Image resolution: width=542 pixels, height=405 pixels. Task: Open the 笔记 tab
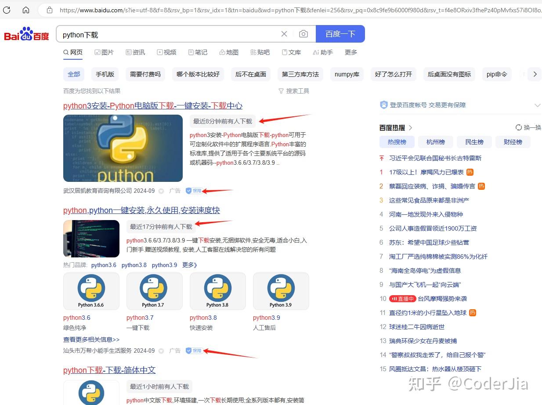[198, 52]
